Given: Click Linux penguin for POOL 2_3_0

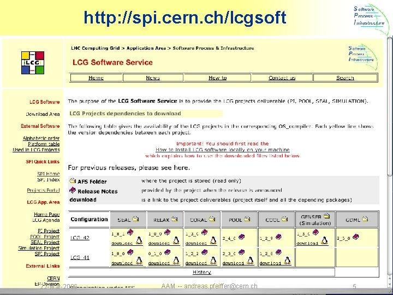Looking at the screenshot, I should 250,261.
